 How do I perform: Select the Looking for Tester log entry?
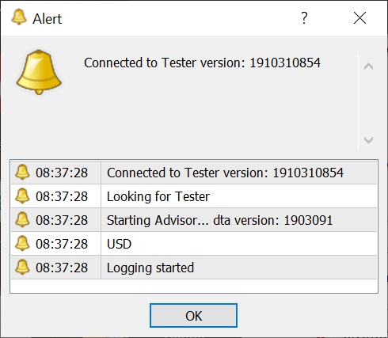pos(194,196)
